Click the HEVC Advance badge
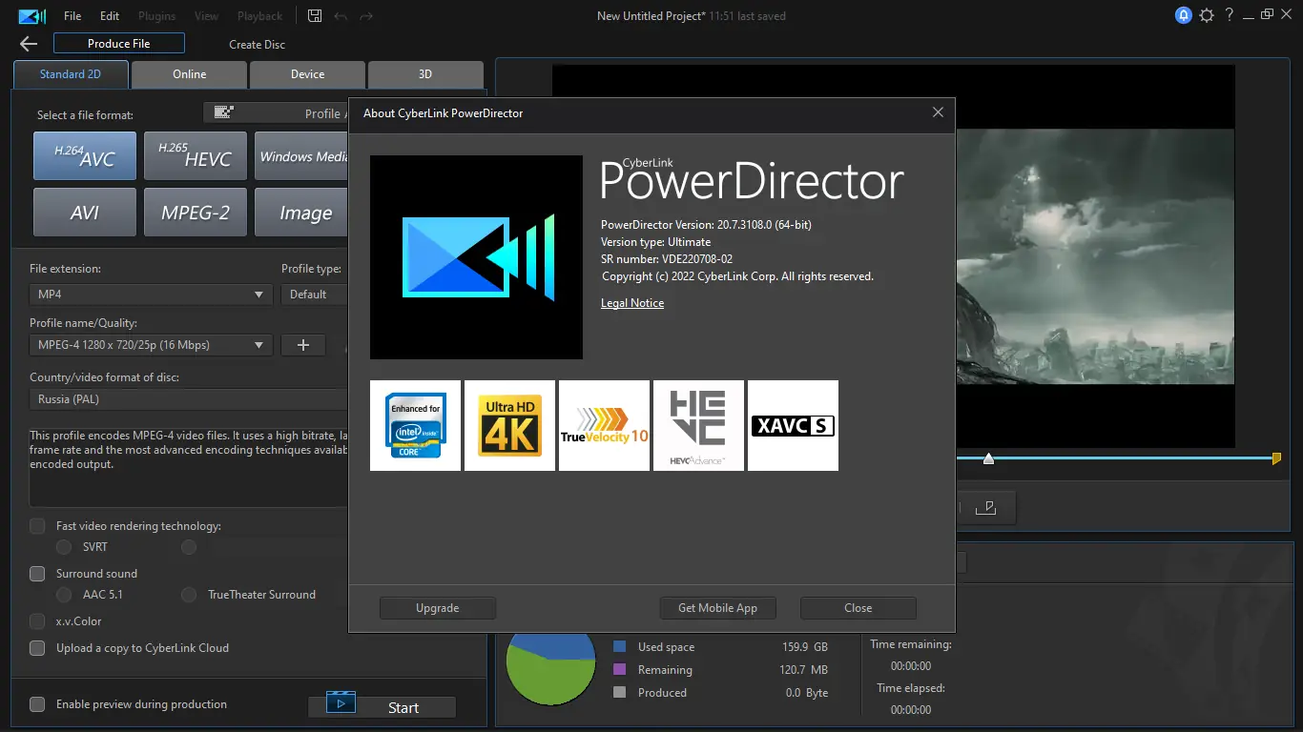This screenshot has width=1303, height=732. point(698,425)
